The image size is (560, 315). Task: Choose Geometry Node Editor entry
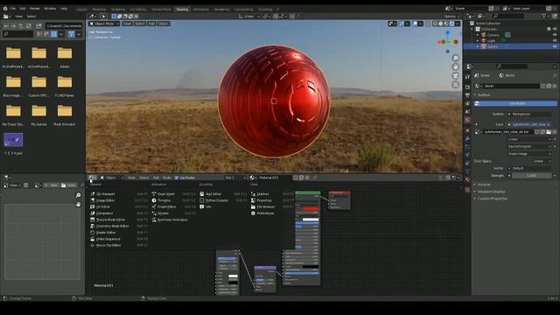click(x=112, y=226)
